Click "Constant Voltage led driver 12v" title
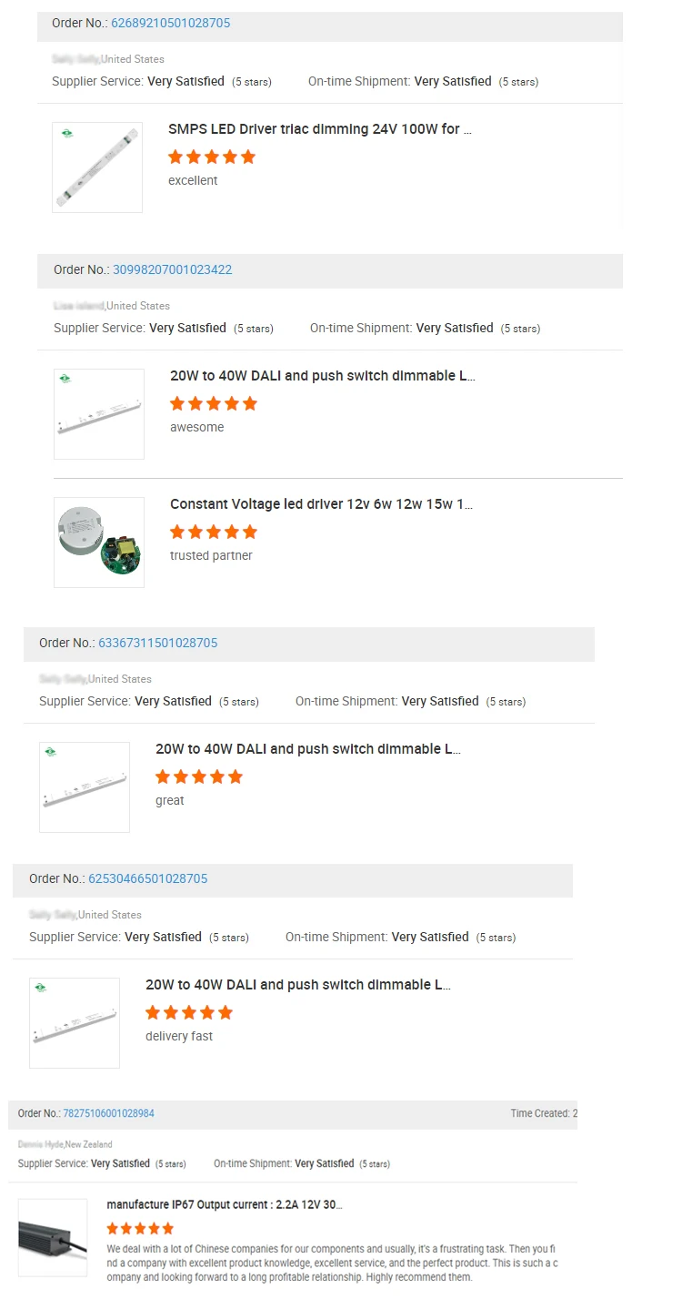682x1309 pixels. 321,504
